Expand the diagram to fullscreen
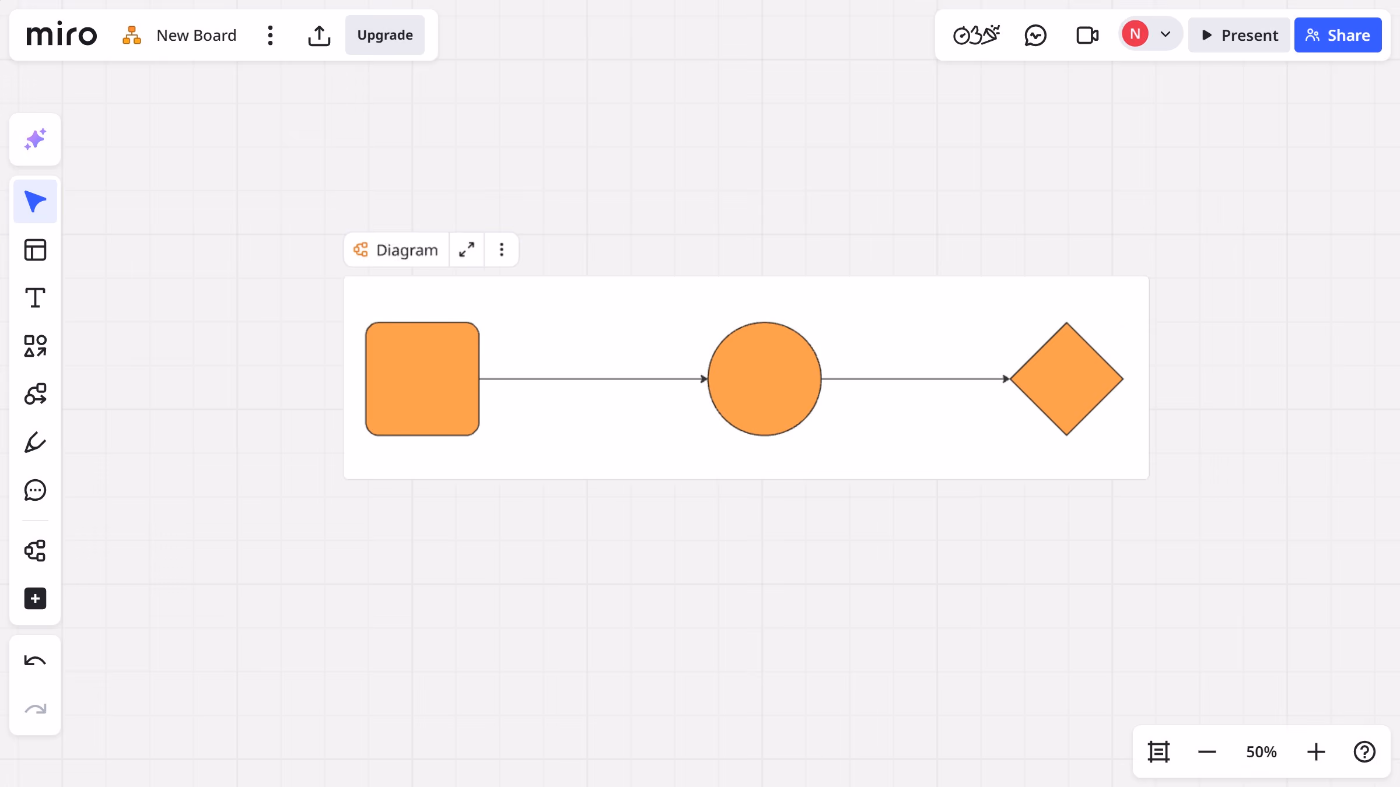 pyautogui.click(x=467, y=250)
